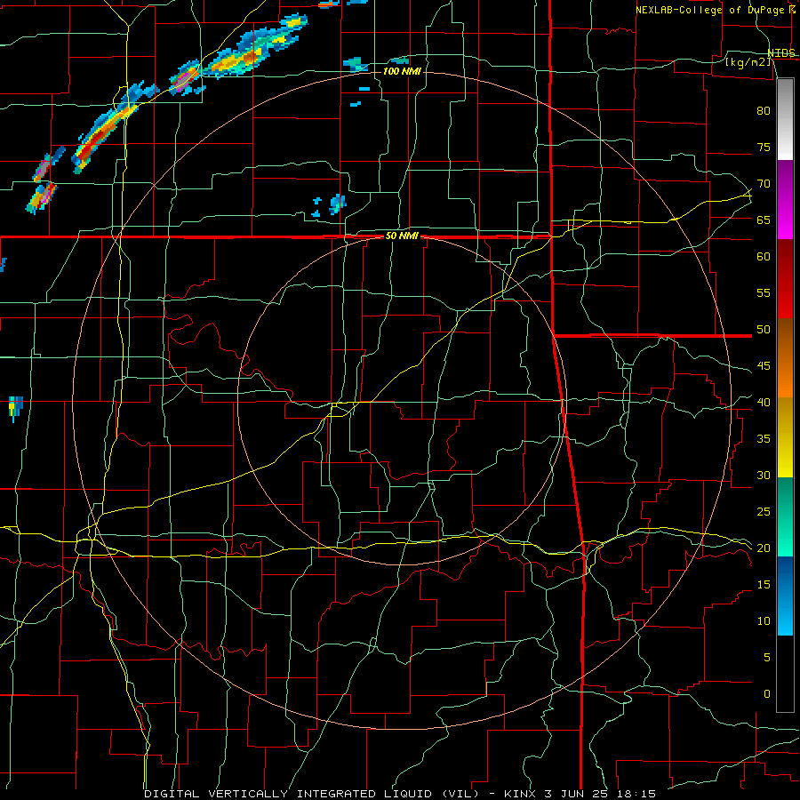This screenshot has height=800, width=800.
Task: Pick the green segment of the color bar
Action: 785,516
